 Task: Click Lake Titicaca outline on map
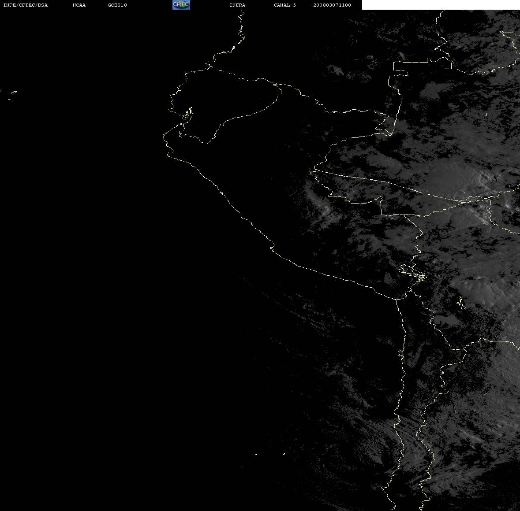[x=413, y=273]
